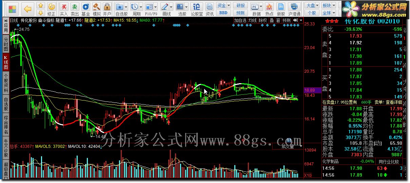This screenshot has height=183, width=410.
Task: Switch to the 综合排名 sidebar tab
Action: coord(6,124)
